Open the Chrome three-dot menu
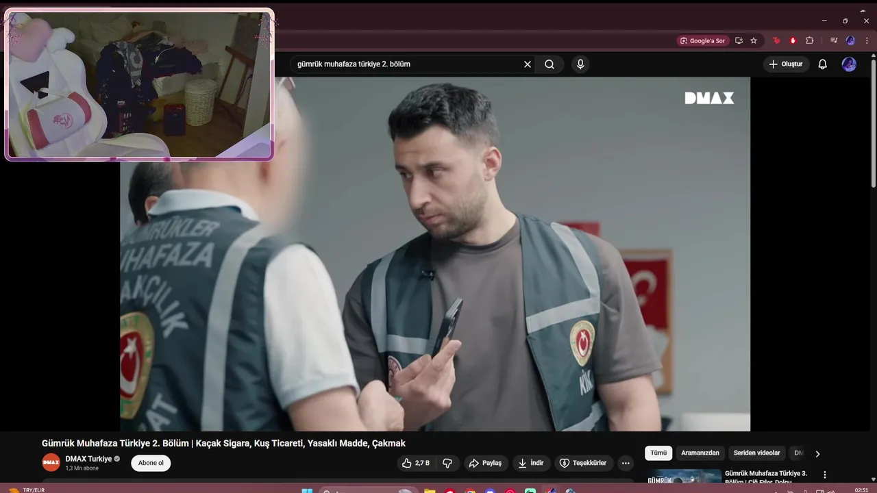The image size is (877, 493). (x=867, y=41)
